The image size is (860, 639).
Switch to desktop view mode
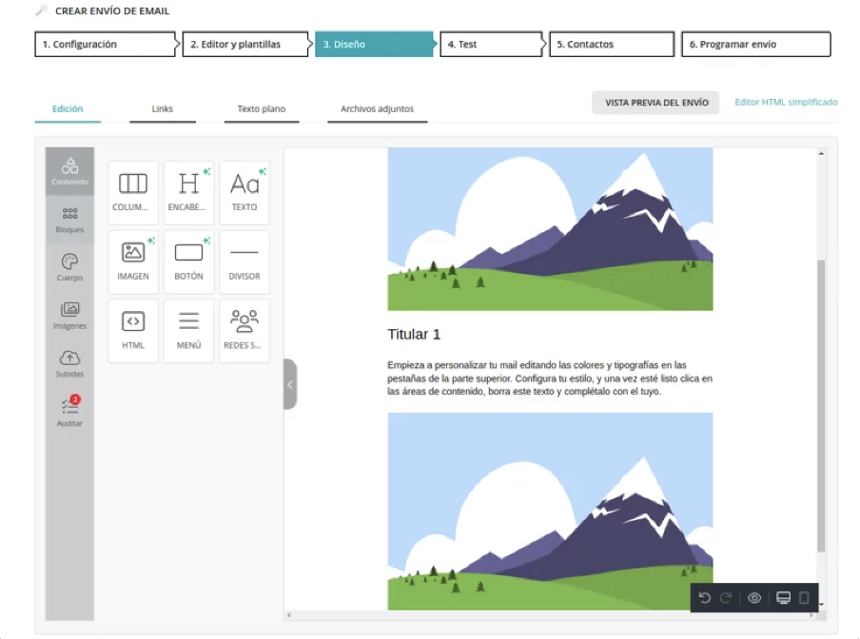pyautogui.click(x=783, y=597)
